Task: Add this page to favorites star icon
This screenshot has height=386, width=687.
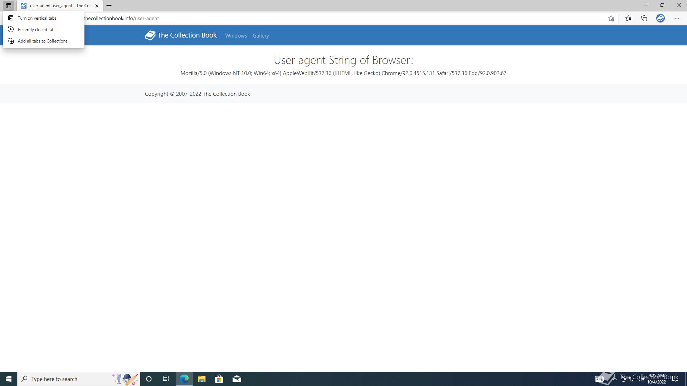Action: [x=611, y=18]
